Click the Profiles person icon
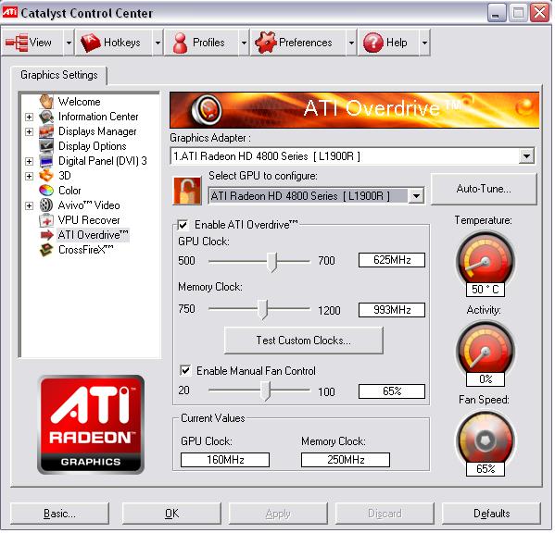Screen dimensions: 555x533 (x=180, y=43)
